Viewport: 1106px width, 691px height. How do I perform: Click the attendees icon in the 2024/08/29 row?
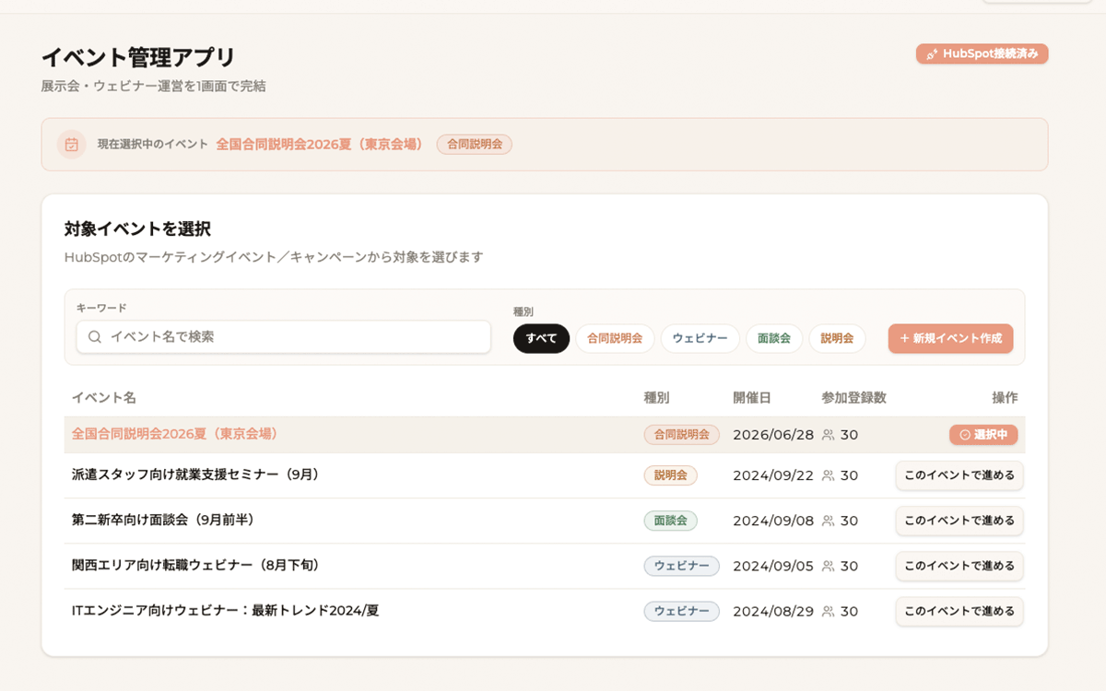[x=828, y=611]
